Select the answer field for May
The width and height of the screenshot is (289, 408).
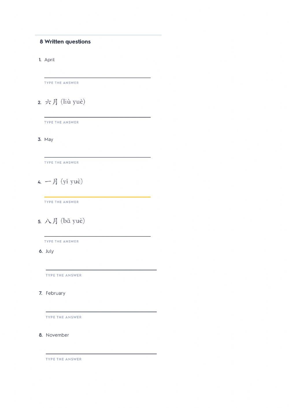click(x=97, y=154)
